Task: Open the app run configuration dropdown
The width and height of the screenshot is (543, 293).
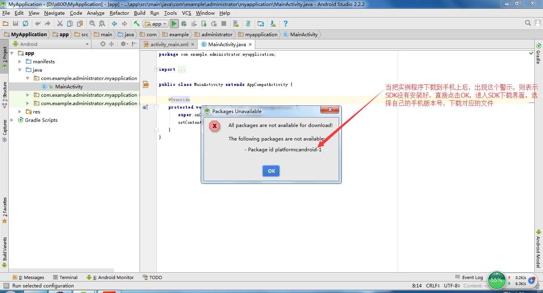Action: click(x=156, y=24)
